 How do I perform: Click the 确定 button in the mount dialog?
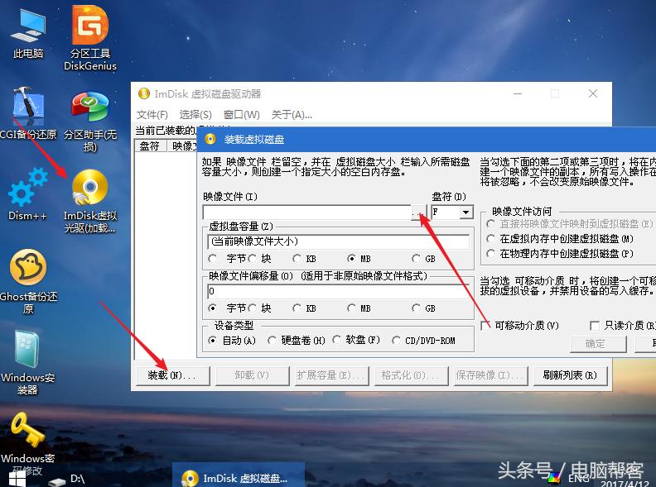click(598, 344)
